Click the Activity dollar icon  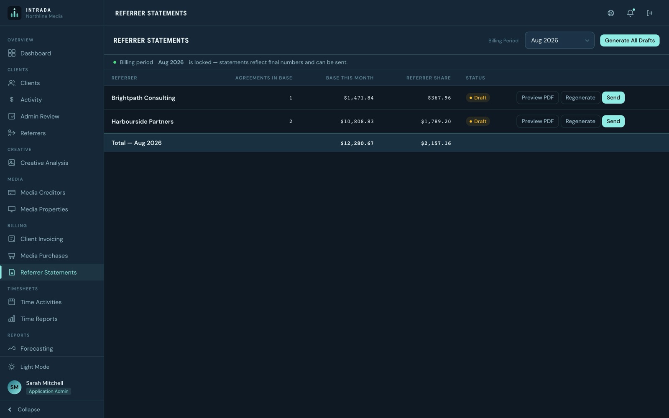[x=12, y=99]
